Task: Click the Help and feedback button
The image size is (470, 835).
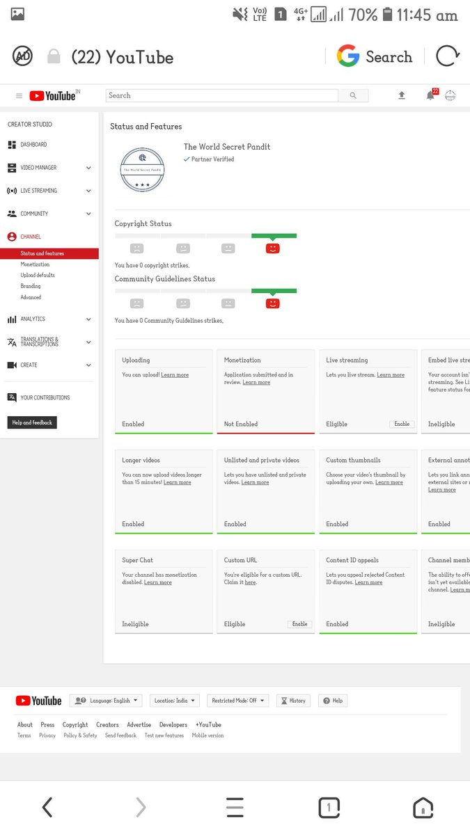Action: pyautogui.click(x=32, y=422)
